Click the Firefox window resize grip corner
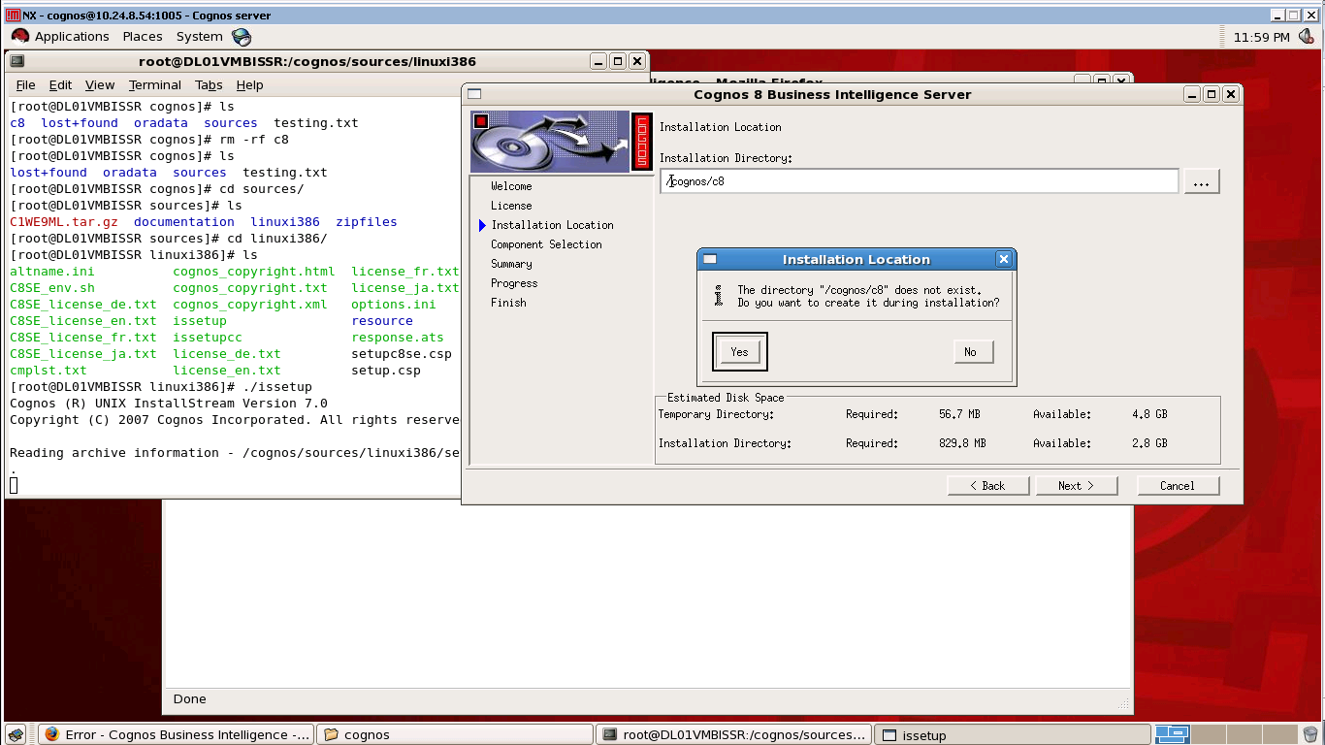The width and height of the screenshot is (1325, 745). point(1124,703)
